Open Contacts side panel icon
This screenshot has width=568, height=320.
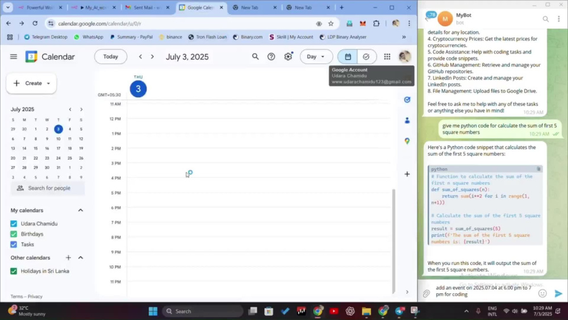[407, 120]
